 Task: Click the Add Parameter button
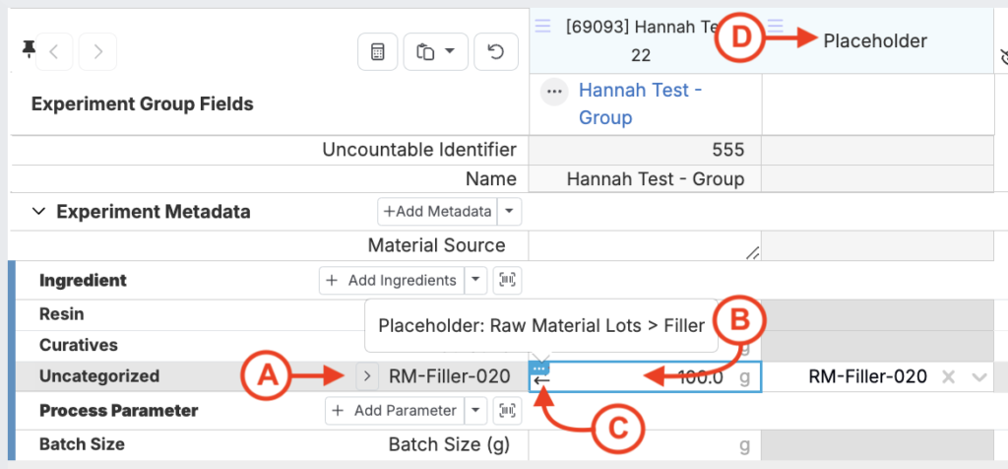tap(394, 410)
